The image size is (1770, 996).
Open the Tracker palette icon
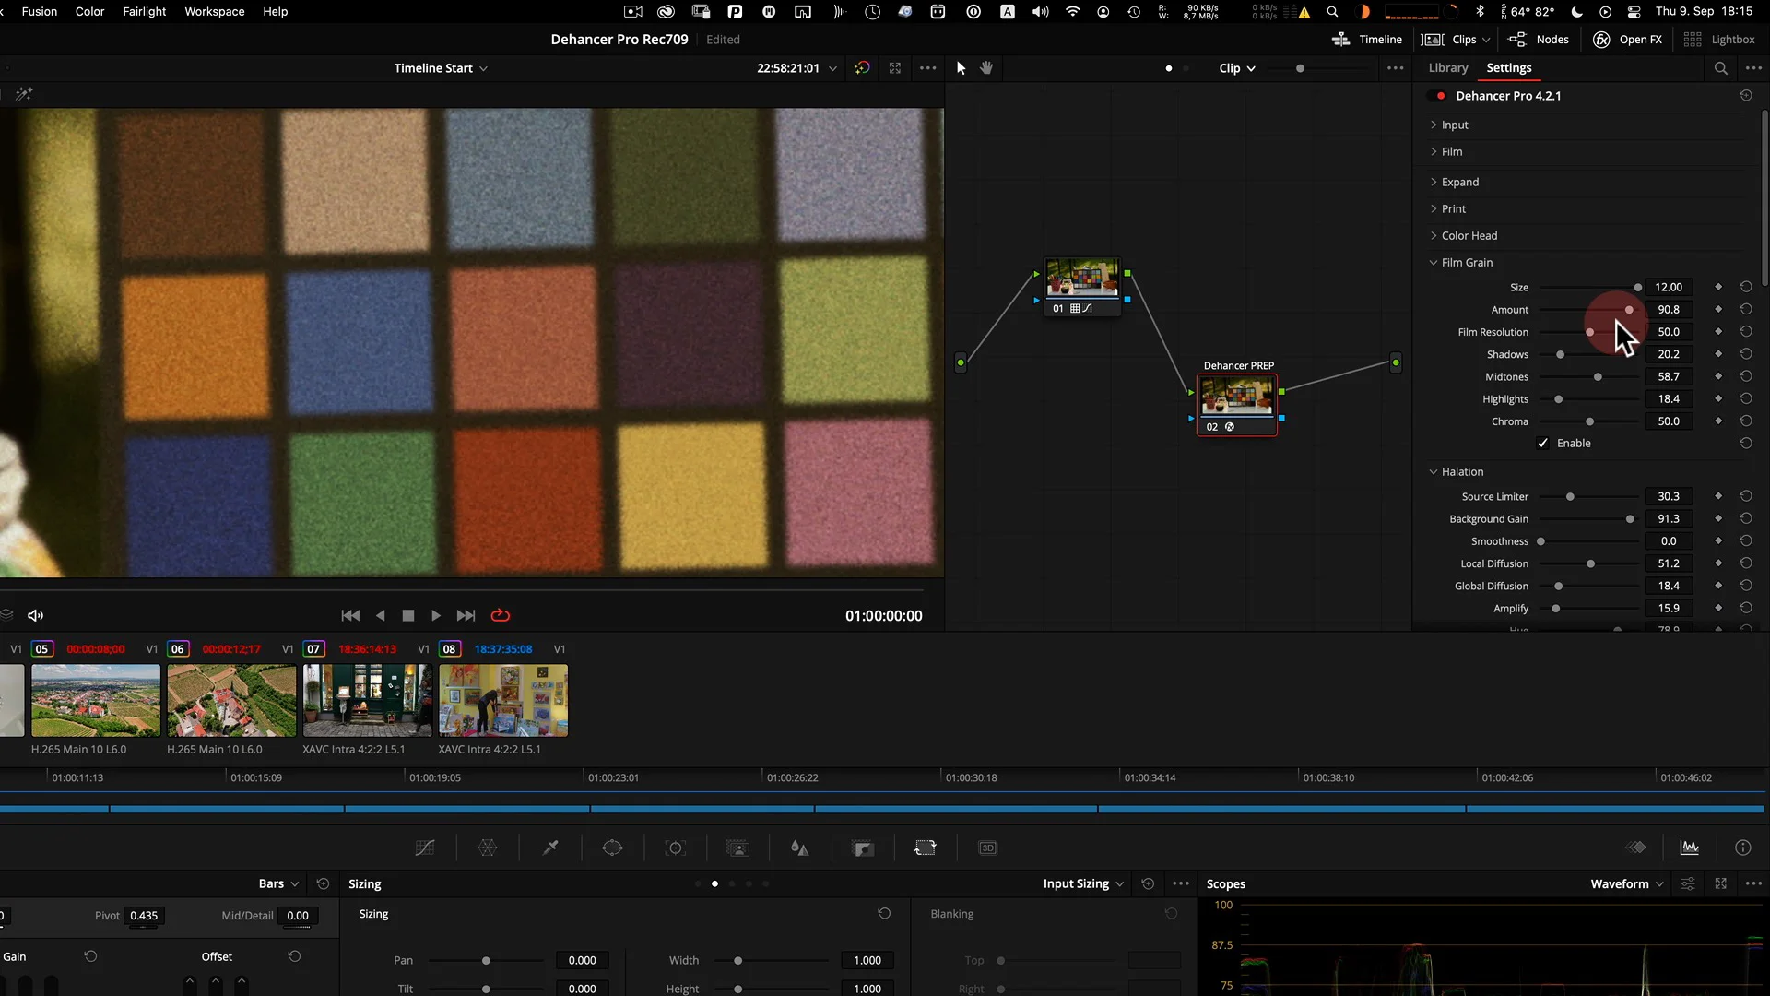tap(676, 848)
